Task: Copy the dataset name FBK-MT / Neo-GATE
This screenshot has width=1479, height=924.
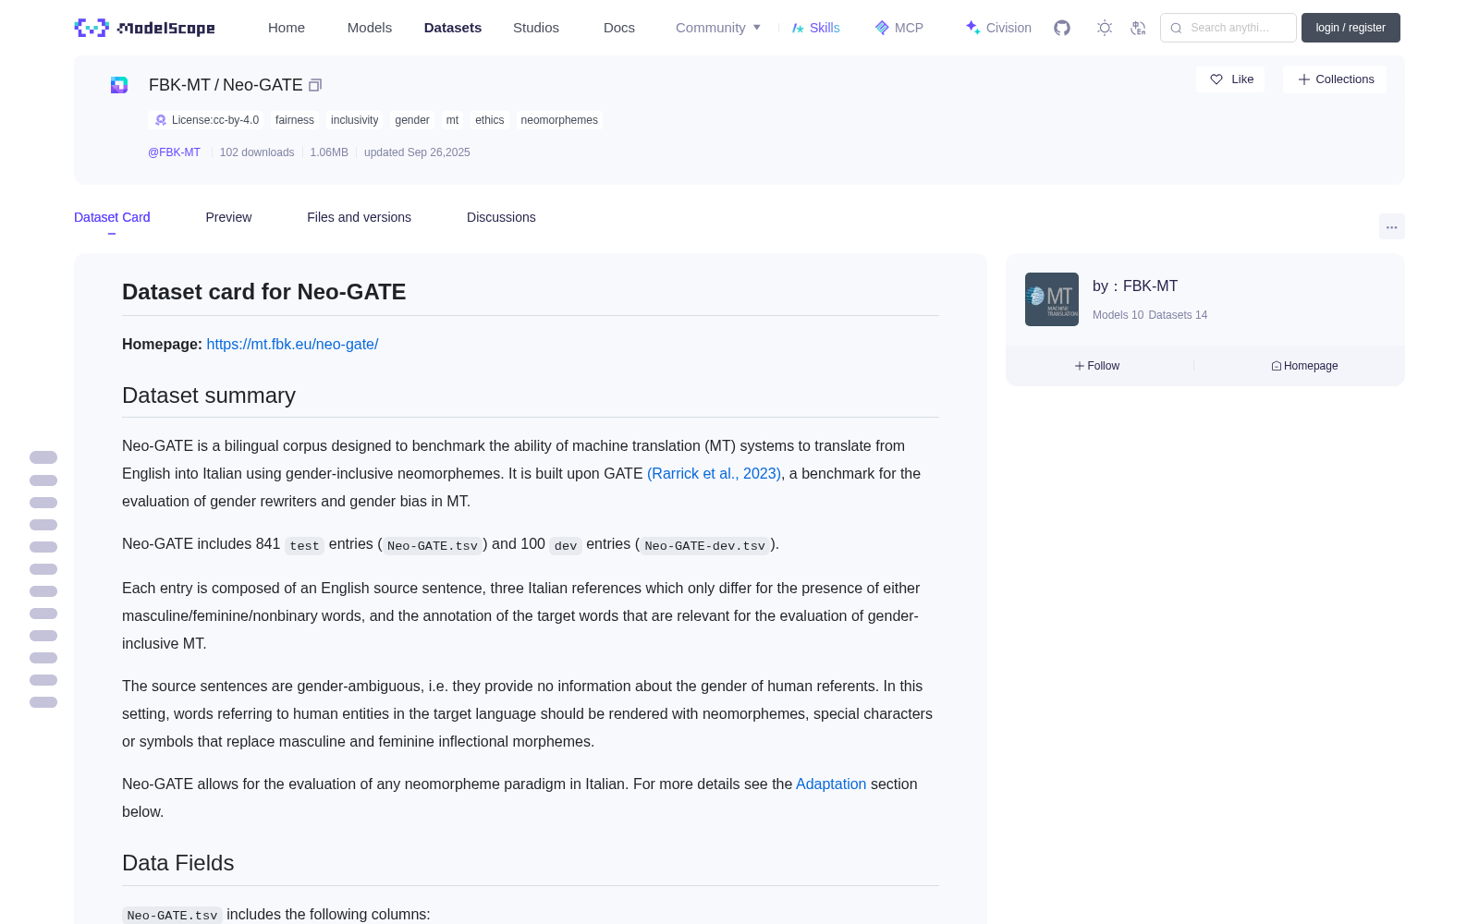Action: [x=315, y=85]
